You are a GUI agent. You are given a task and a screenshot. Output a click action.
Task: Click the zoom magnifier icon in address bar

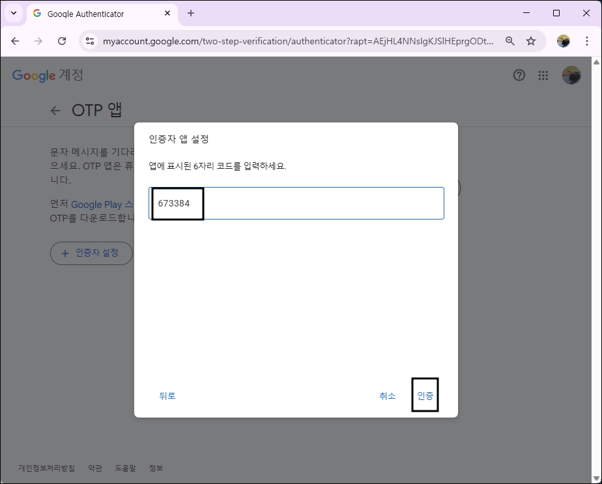click(x=509, y=40)
